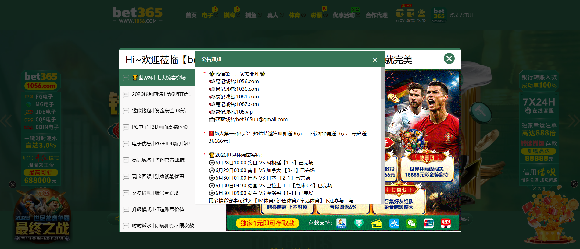Select the WeChat Pay icon
Screen dimensions: 580x249
pos(411,223)
